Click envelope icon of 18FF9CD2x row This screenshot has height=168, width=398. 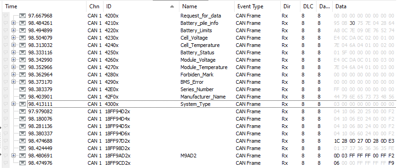click(x=23, y=163)
